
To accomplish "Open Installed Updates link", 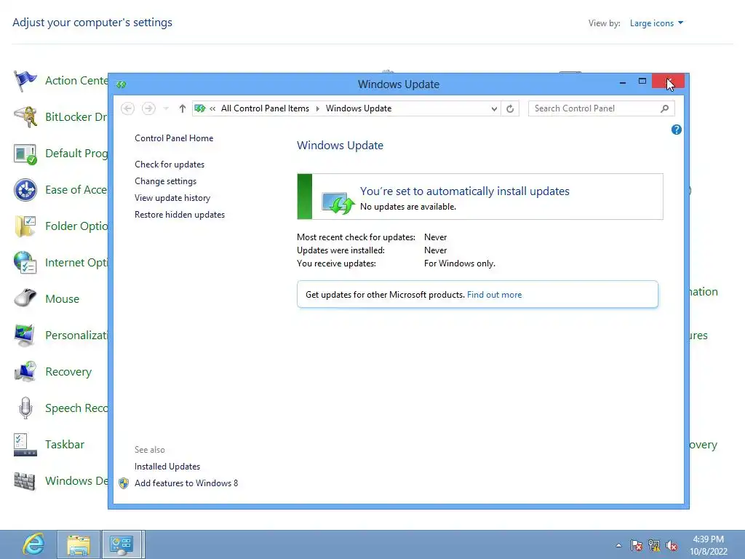I will 167,467.
